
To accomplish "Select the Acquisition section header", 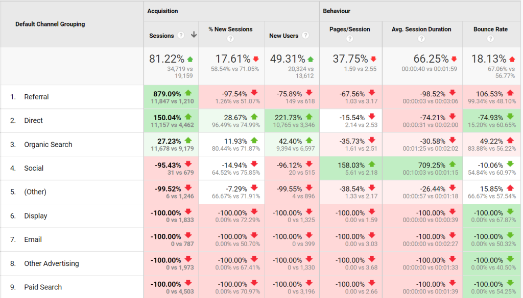I will click(x=162, y=11).
